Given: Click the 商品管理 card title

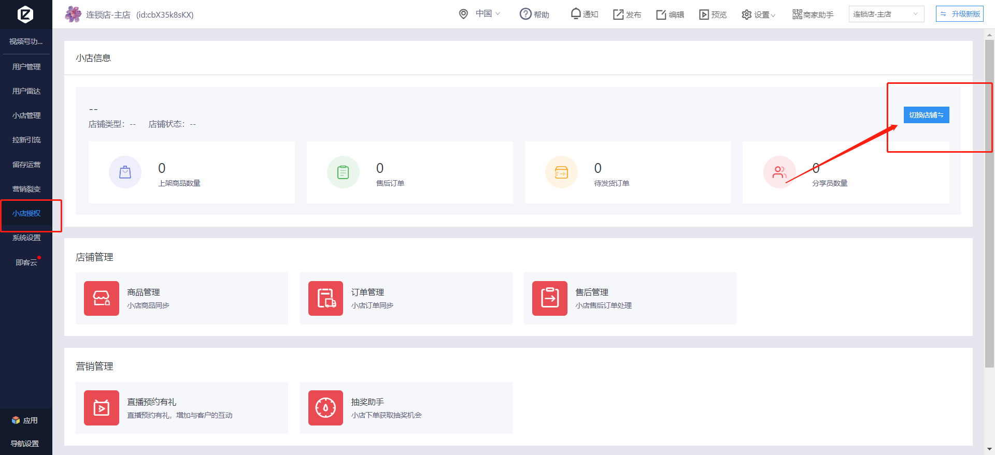Looking at the screenshot, I should pyautogui.click(x=144, y=292).
